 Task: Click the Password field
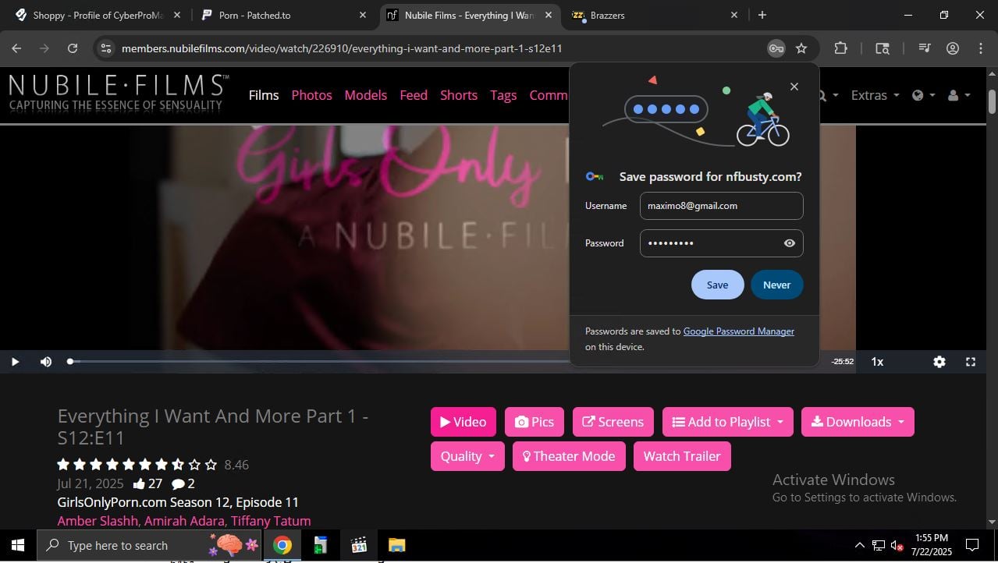(721, 243)
